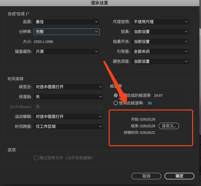201x186 pixels.
Task: Open the 磁盘缓存 disk cache dropdown
Action: [67, 52]
